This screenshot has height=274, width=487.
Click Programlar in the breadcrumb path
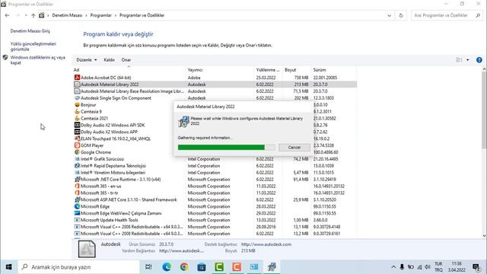(x=101, y=15)
